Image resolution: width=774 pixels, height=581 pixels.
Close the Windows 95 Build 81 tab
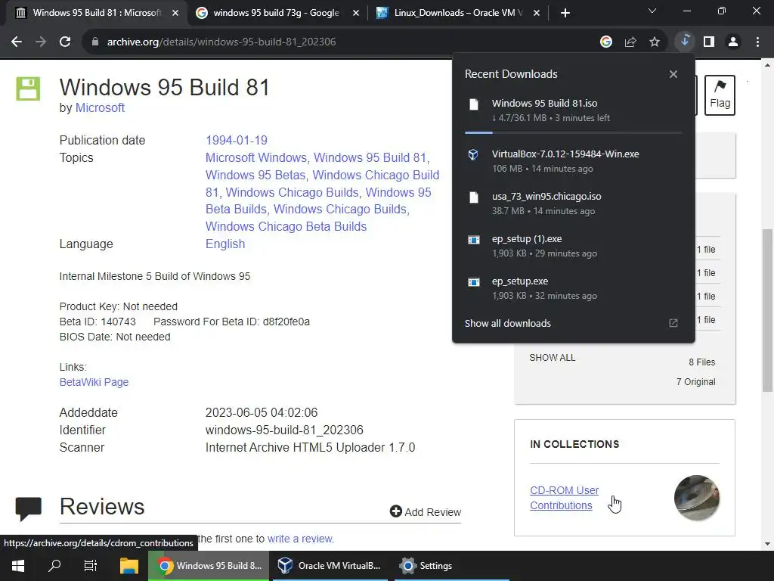tap(175, 13)
